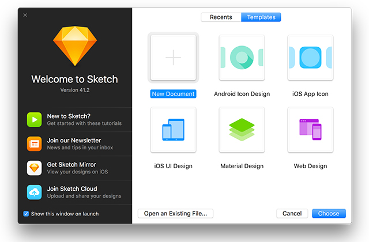Viewport: 369px width, 242px height.
Task: Click the Sketch Cloud upload icon
Action: coord(35,192)
